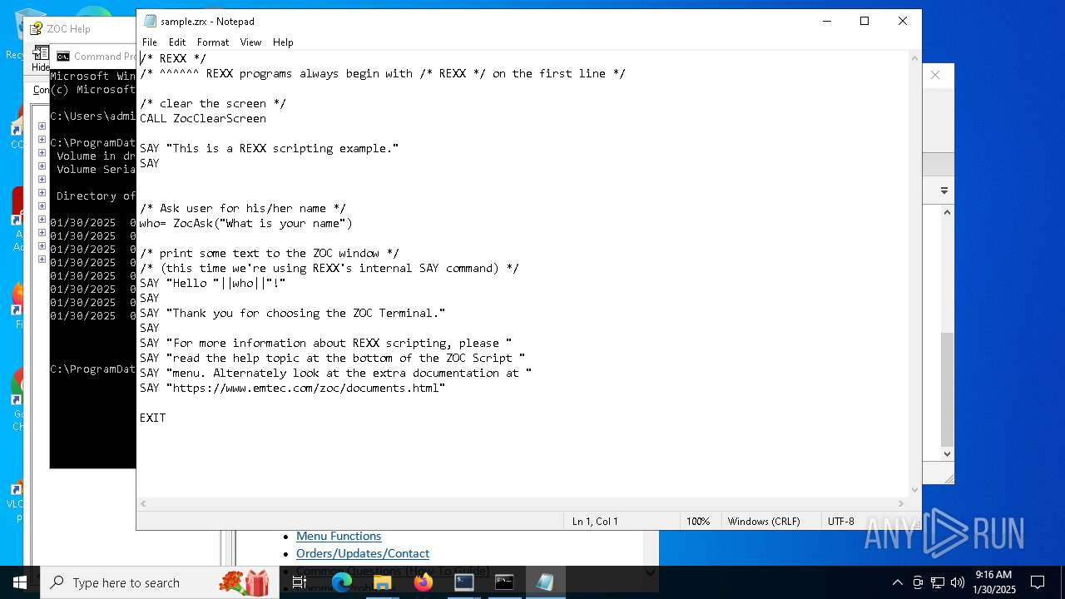Click network icon in system tray
The width and height of the screenshot is (1065, 599).
(x=938, y=582)
